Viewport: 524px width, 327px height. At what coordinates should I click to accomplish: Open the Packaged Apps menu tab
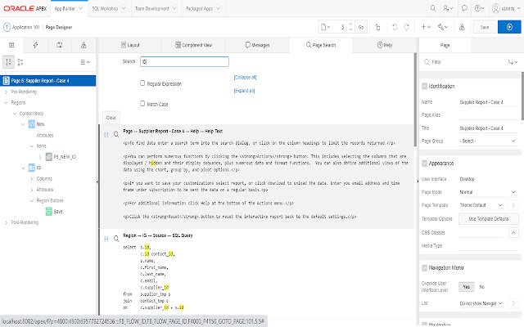203,8
